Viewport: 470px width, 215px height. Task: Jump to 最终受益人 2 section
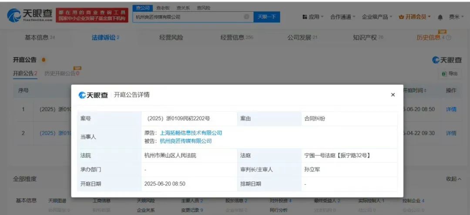pyautogui.click(x=327, y=201)
